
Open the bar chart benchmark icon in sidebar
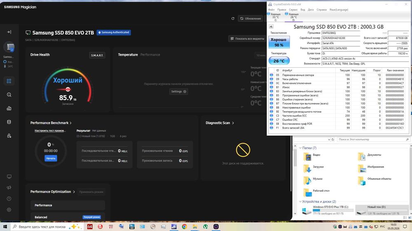pos(9,108)
